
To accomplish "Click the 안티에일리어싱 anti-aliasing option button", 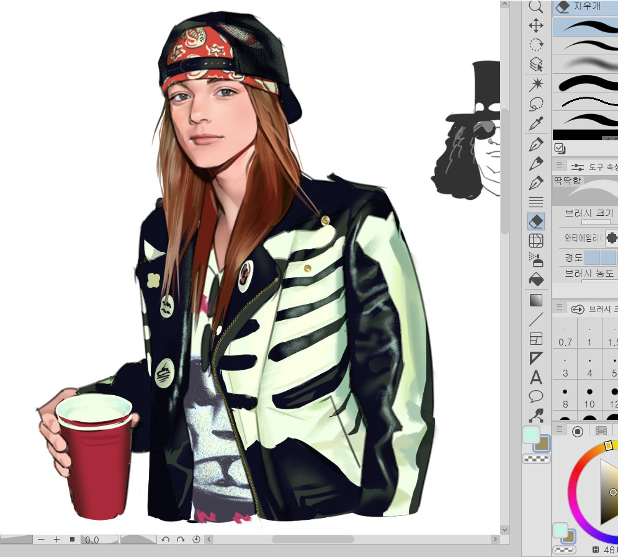I will (612, 238).
